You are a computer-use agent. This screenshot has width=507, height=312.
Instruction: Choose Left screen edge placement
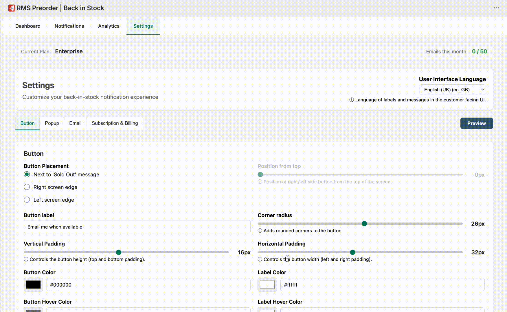point(27,200)
